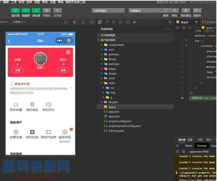The height and width of the screenshot is (181, 217).
Task: Click the settings gear in the red profile card
Action: point(68,52)
